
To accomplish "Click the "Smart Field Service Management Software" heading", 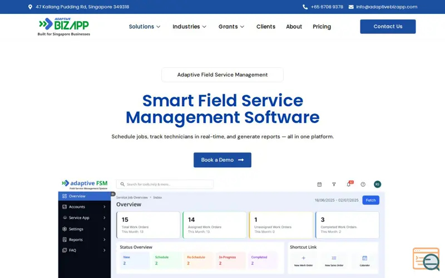I will (222, 109).
